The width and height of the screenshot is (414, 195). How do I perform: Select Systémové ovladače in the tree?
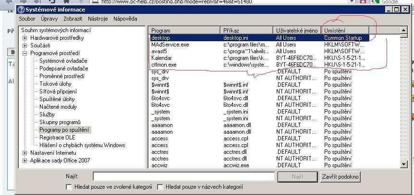point(63,61)
